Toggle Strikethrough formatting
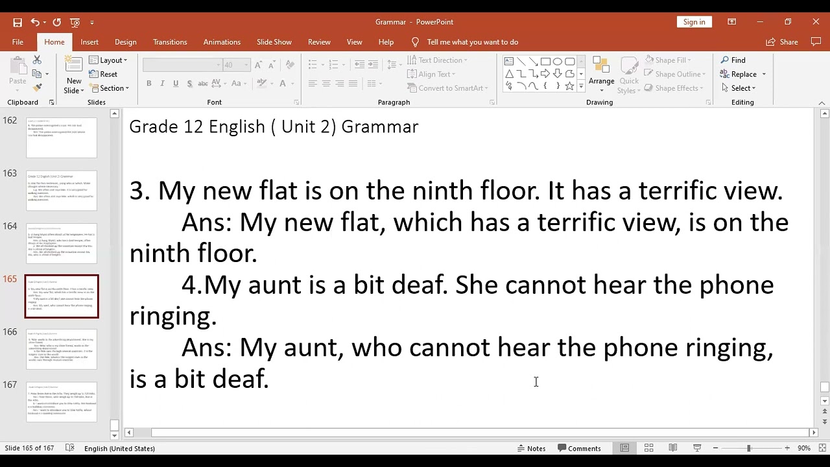The image size is (830, 467). (x=203, y=84)
